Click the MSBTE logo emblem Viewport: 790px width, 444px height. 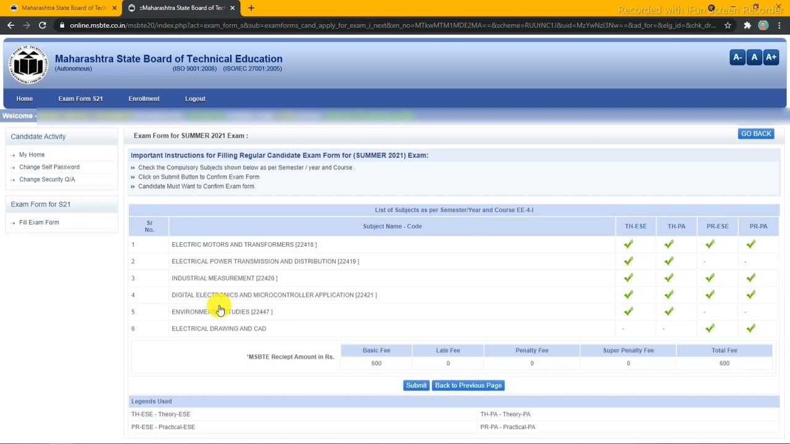tap(28, 64)
